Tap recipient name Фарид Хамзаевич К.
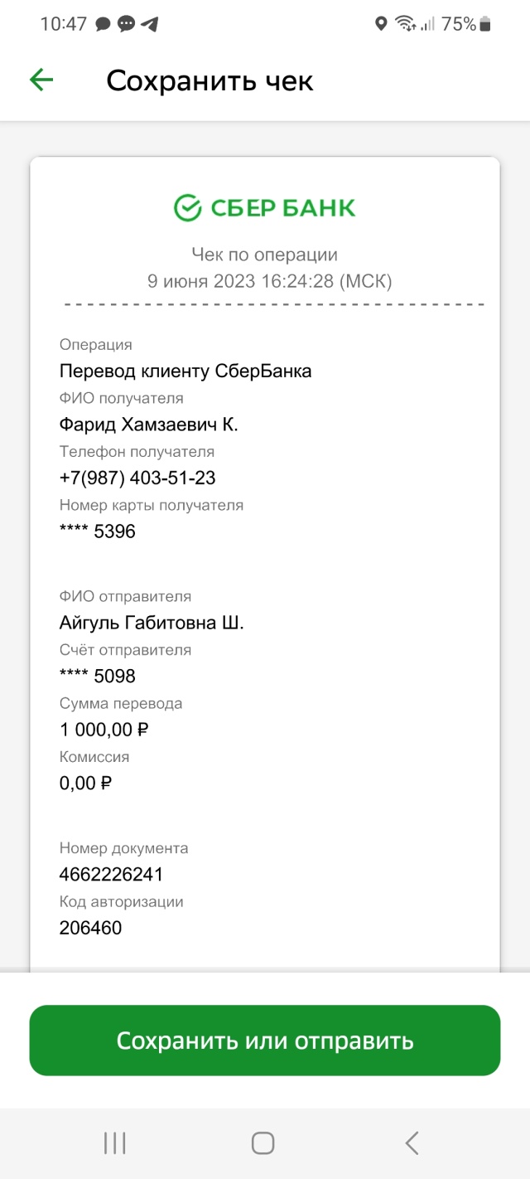Image resolution: width=530 pixels, height=1179 pixels. click(x=148, y=425)
